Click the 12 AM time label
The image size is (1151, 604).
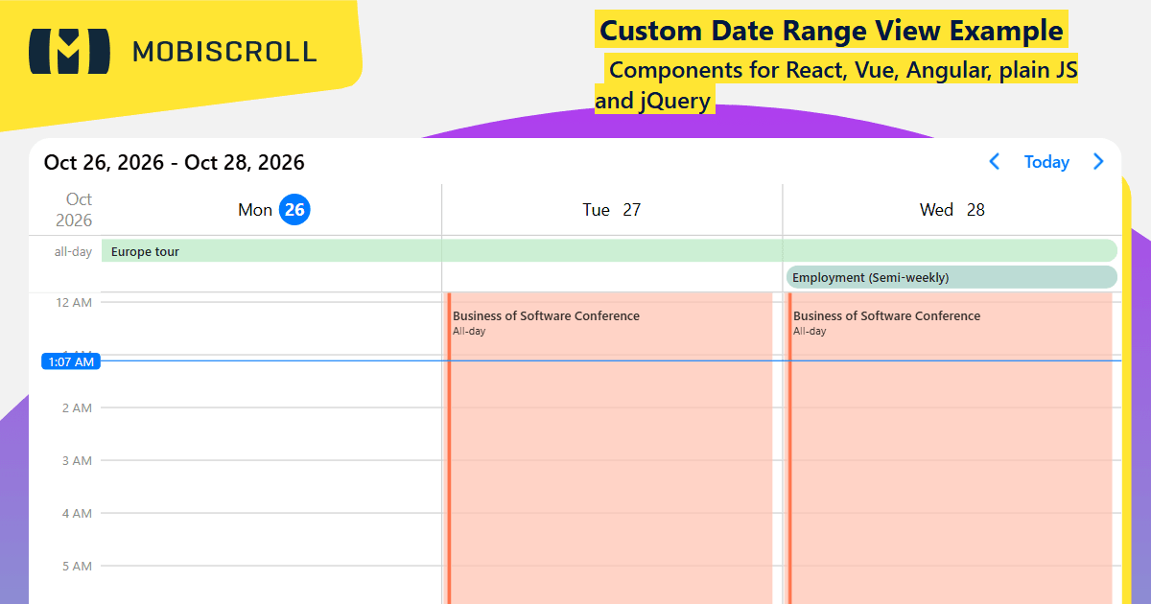74,303
